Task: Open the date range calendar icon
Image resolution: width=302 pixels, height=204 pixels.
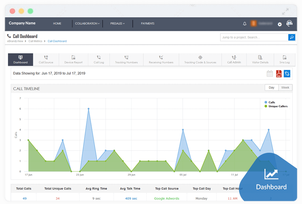Action: pos(269,73)
